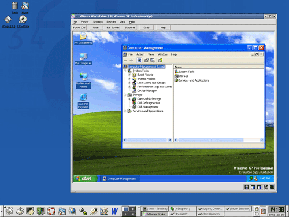Expand the Removable Storage tree node

(129, 99)
